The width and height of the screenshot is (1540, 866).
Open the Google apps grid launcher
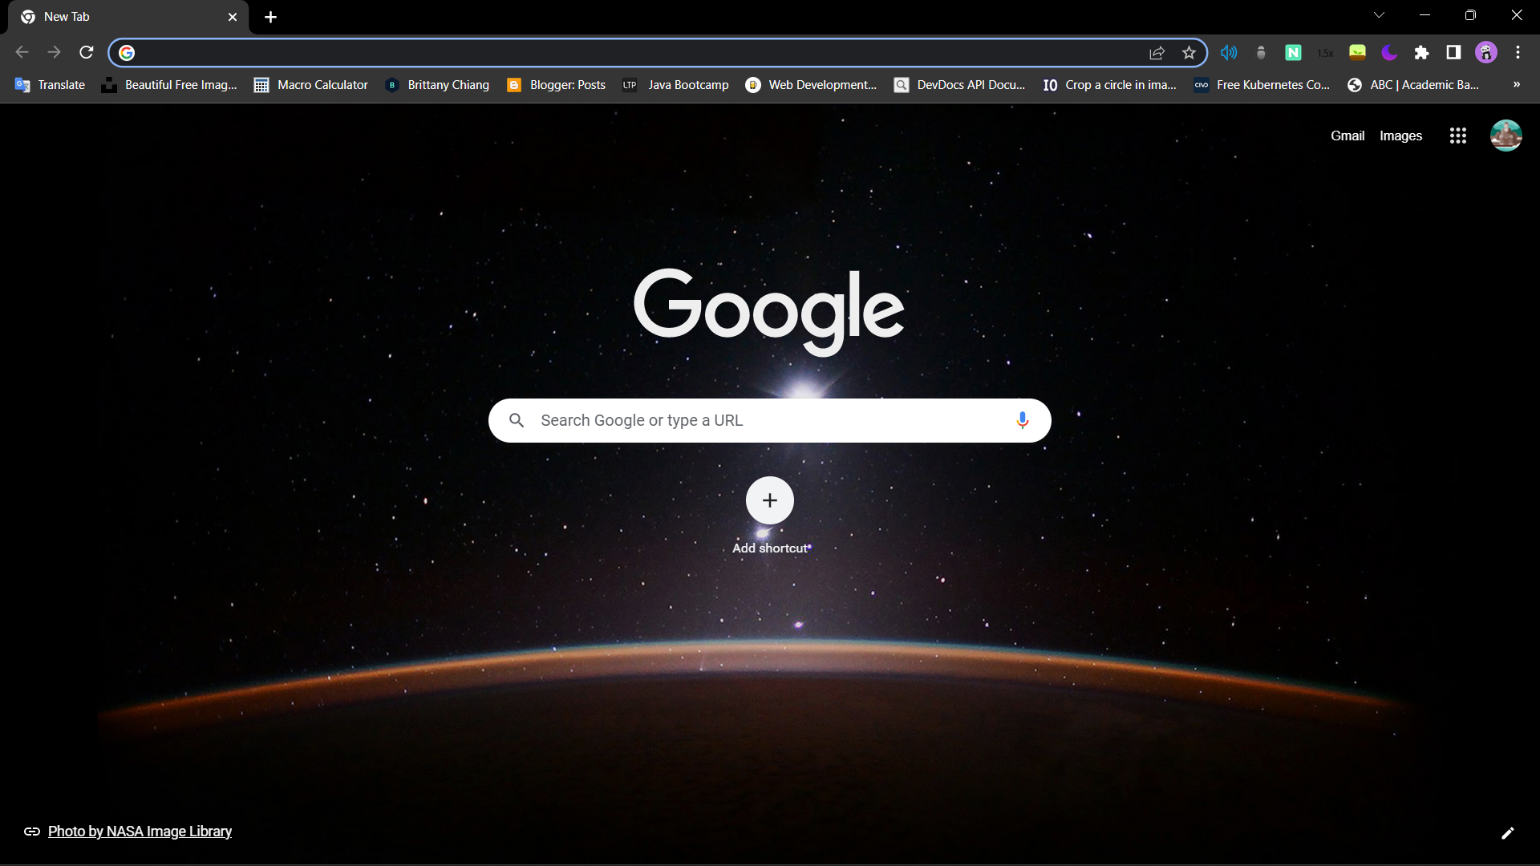[x=1457, y=136]
